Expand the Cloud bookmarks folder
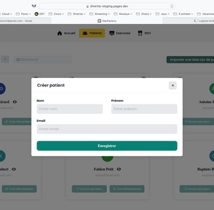214x210 pixels. click(x=6, y=14)
